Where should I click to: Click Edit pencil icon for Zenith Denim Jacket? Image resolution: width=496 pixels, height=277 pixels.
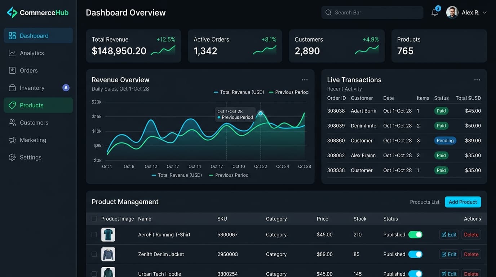tap(444, 254)
